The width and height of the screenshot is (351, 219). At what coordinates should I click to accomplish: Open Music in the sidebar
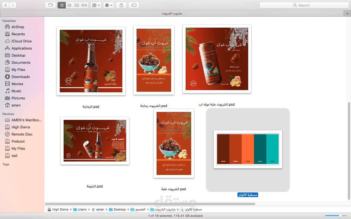[x=16, y=91]
